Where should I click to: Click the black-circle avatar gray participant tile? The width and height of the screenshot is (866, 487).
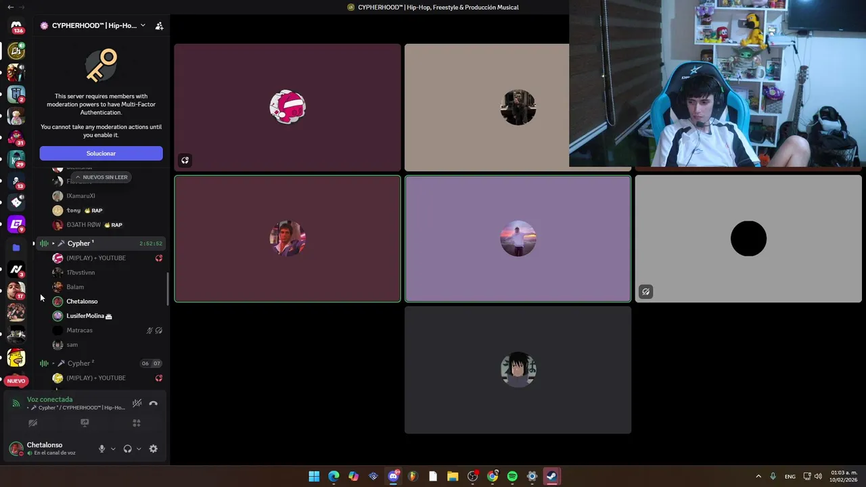click(x=748, y=239)
